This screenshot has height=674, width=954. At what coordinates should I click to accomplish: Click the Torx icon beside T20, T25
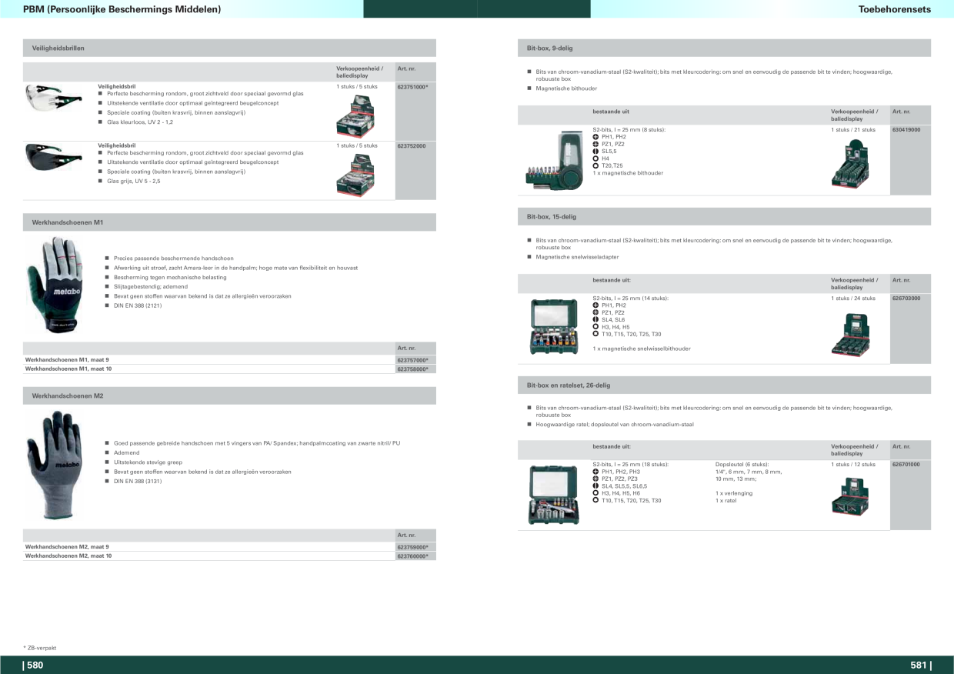(x=595, y=165)
